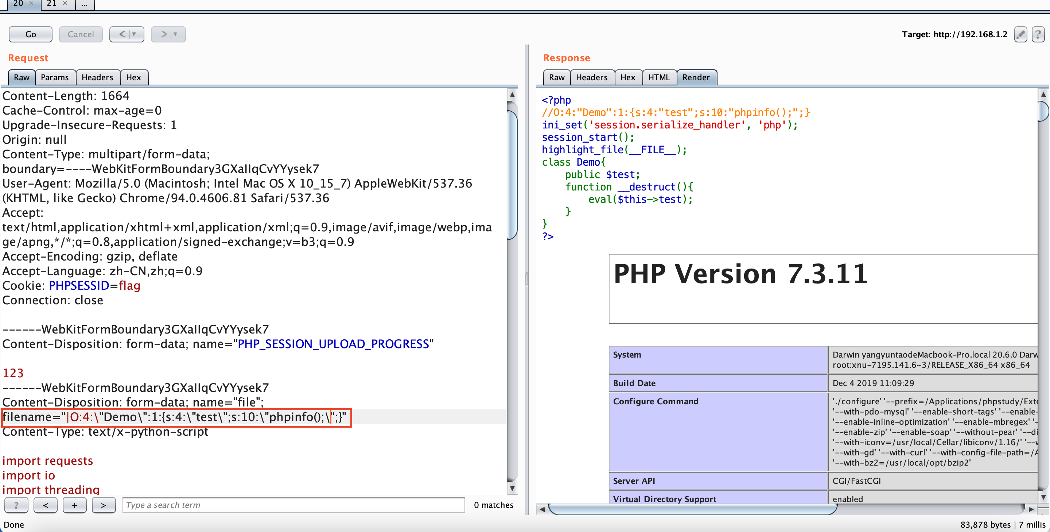Viewport: 1050px width, 532px height.
Task: Open the Request Params tab
Action: (x=55, y=77)
